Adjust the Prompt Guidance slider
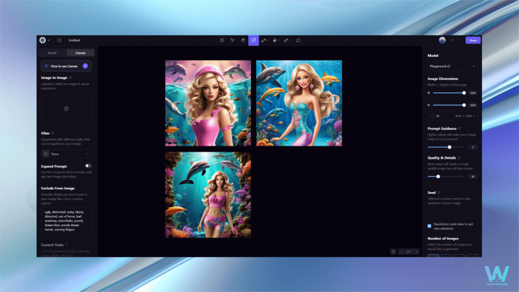The image size is (519, 292). 446,147
